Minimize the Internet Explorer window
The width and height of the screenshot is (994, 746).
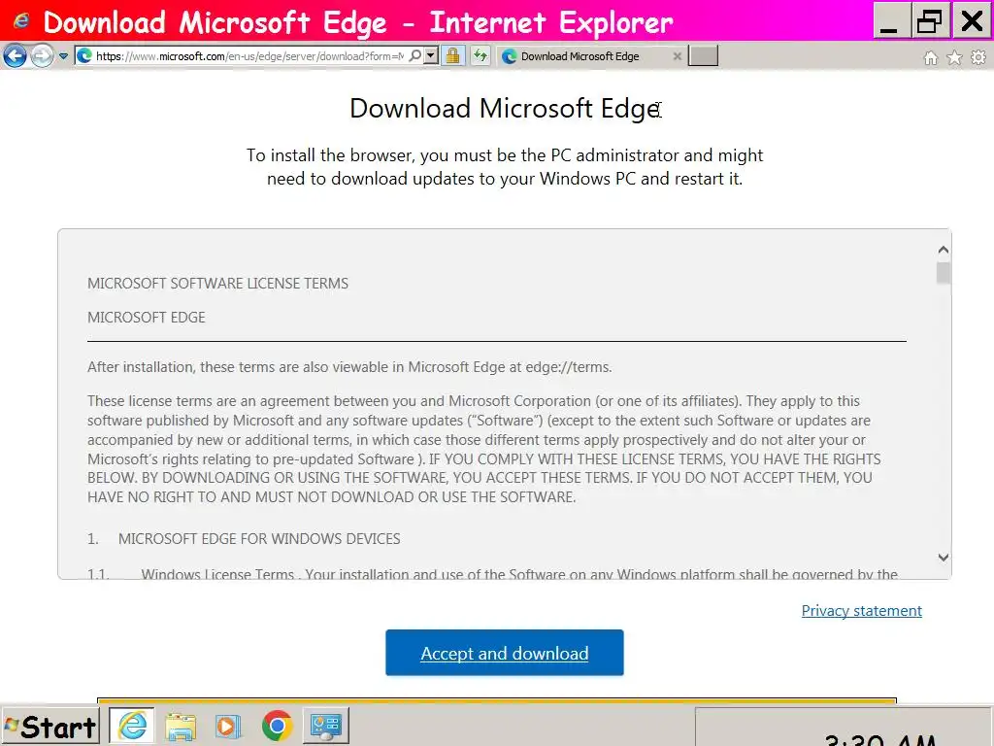(891, 21)
